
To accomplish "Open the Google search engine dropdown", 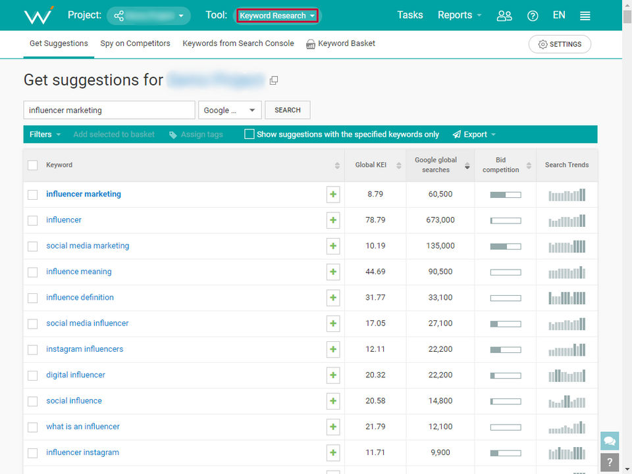I will tap(230, 110).
